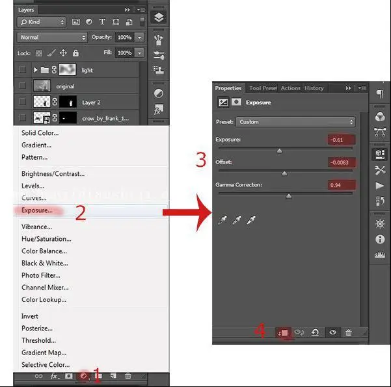Image resolution: width=391 pixels, height=387 pixels.
Task: Click the Exposure slider handle
Action: [x=279, y=151]
